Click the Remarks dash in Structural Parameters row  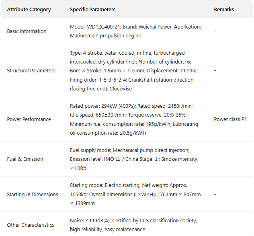click(x=215, y=70)
